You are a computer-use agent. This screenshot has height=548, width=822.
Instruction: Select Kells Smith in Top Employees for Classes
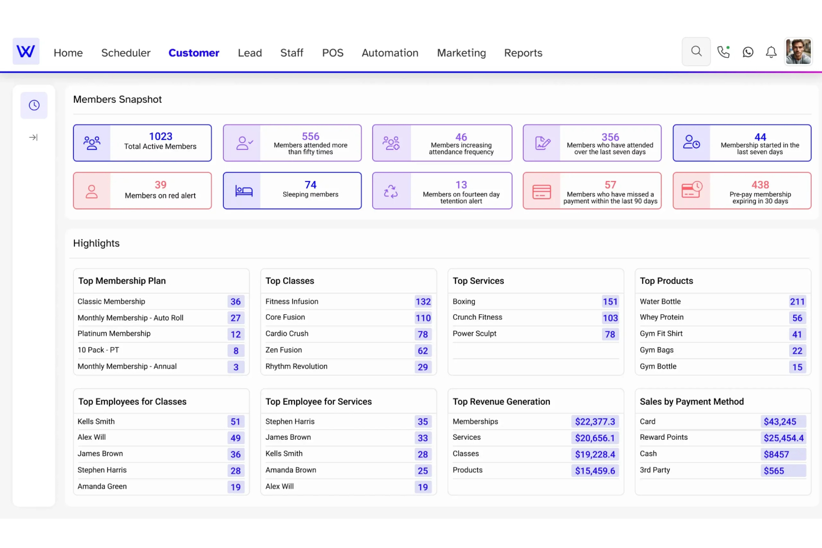coord(96,421)
